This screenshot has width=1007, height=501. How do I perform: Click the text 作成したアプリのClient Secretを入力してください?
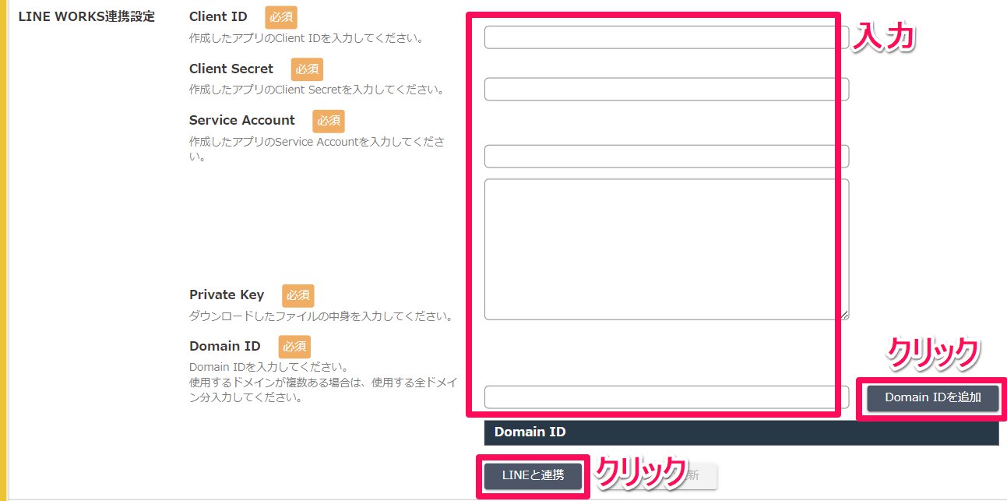pyautogui.click(x=316, y=90)
